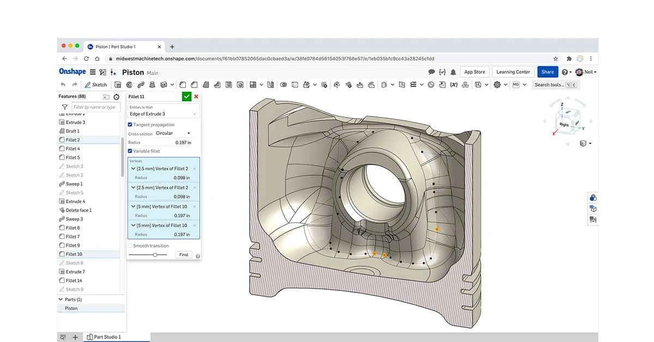Open the Onshape document menu
The width and height of the screenshot is (654, 342).
(x=93, y=71)
